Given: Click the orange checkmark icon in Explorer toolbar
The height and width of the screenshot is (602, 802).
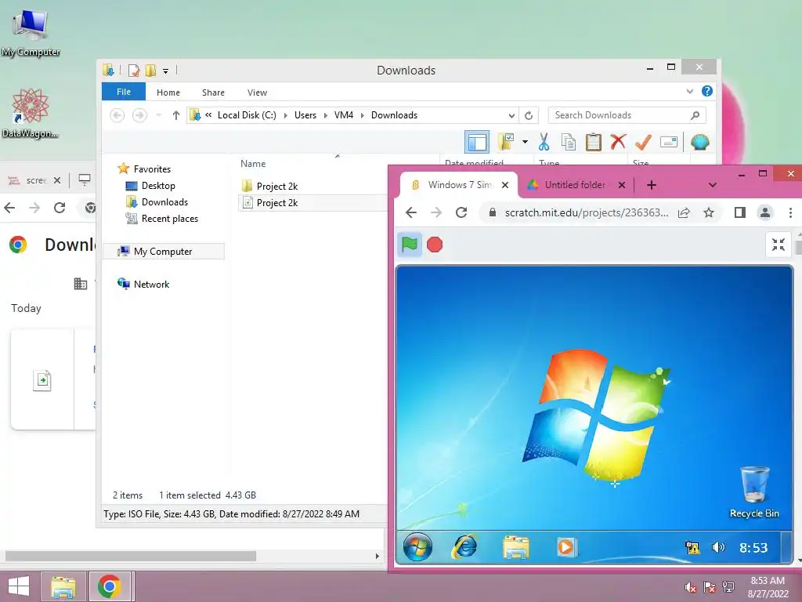Looking at the screenshot, I should (x=643, y=142).
